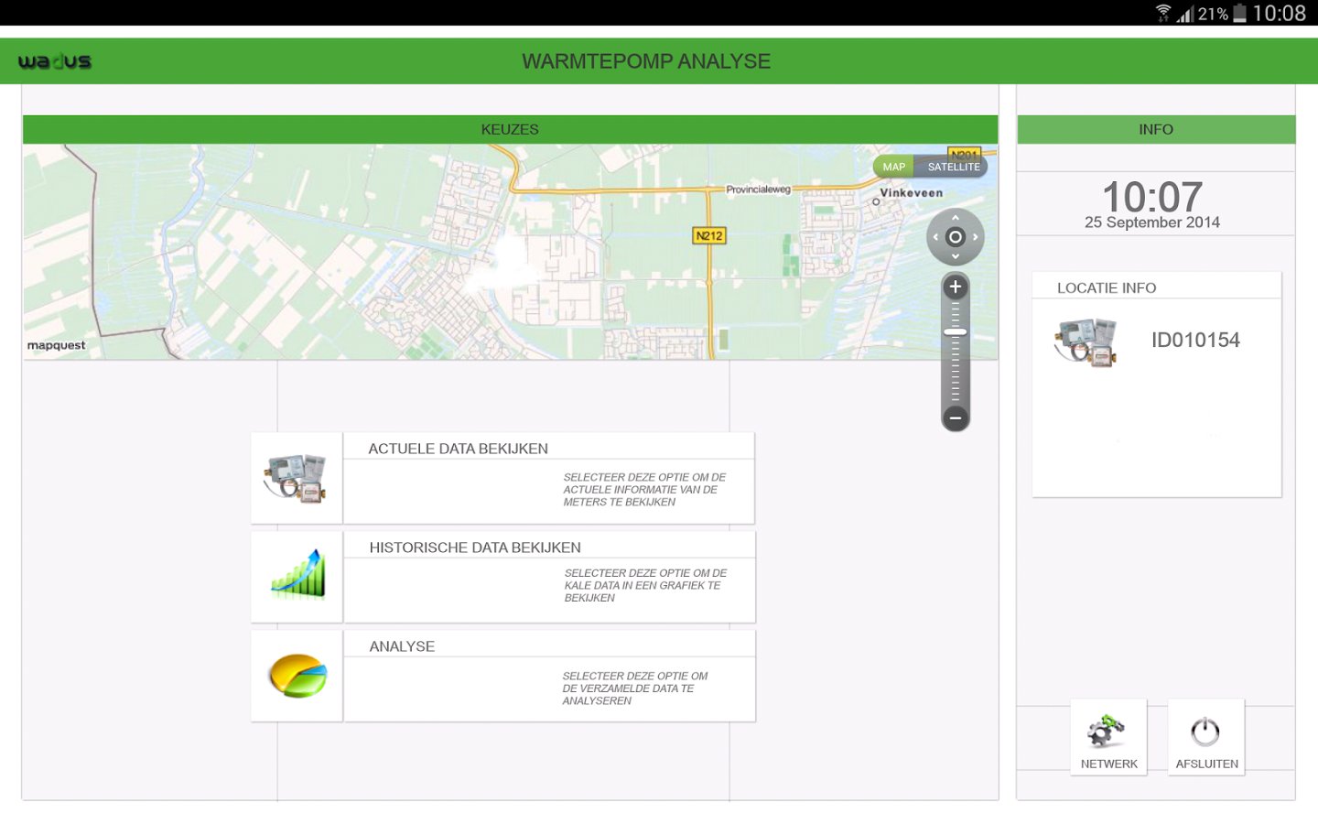The height and width of the screenshot is (824, 1318).
Task: Click the LOCATIE INFO heading
Action: pos(1107,287)
